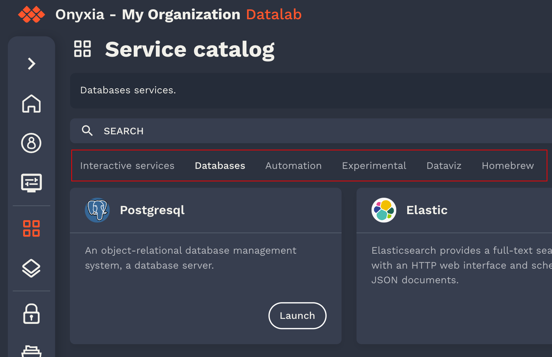Click the Elastic service logo
Screen dimensions: 552x357
pos(384,210)
